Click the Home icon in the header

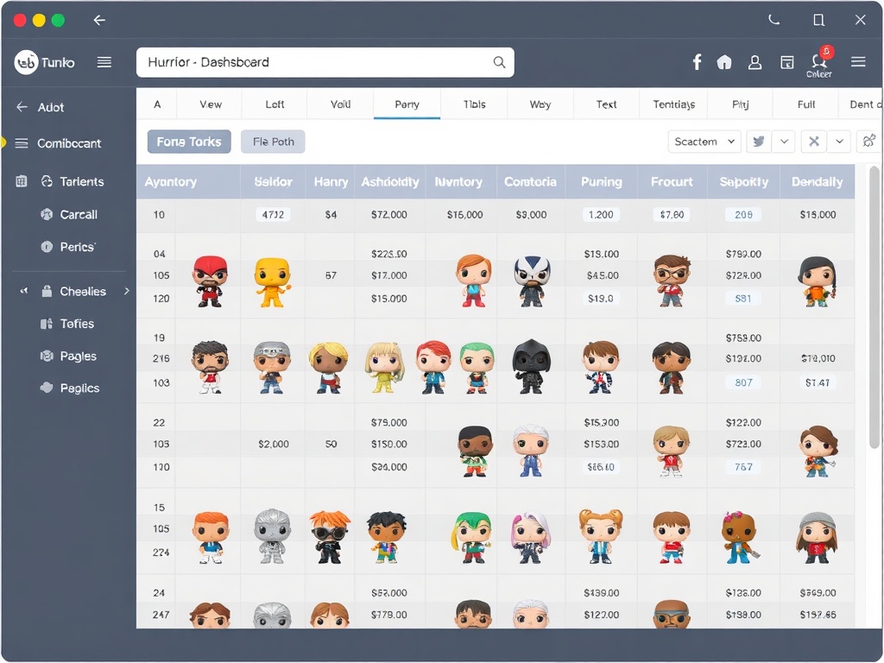click(725, 61)
